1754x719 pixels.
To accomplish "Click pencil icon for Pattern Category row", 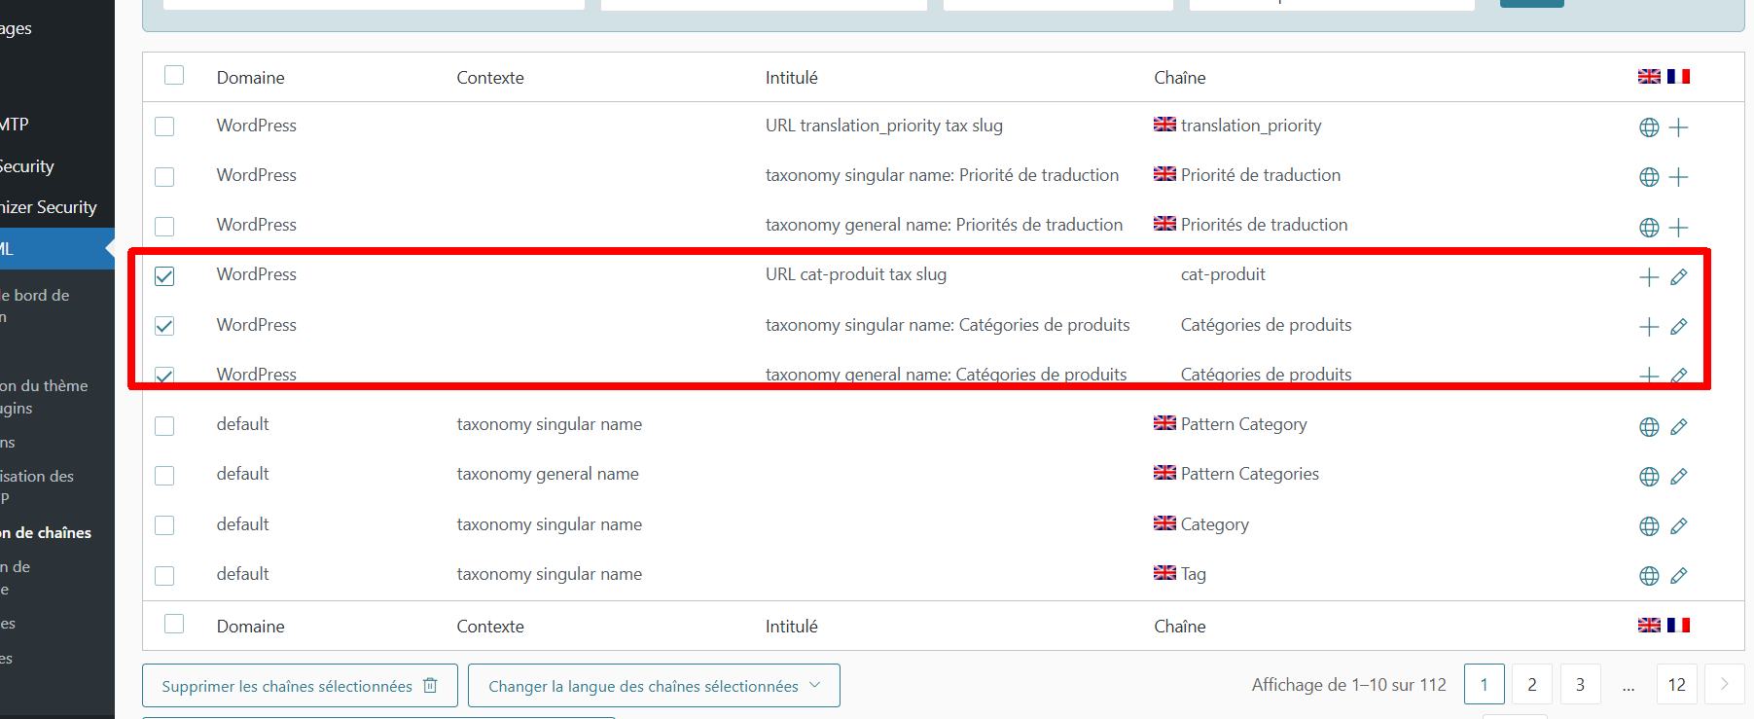I will click(x=1678, y=426).
